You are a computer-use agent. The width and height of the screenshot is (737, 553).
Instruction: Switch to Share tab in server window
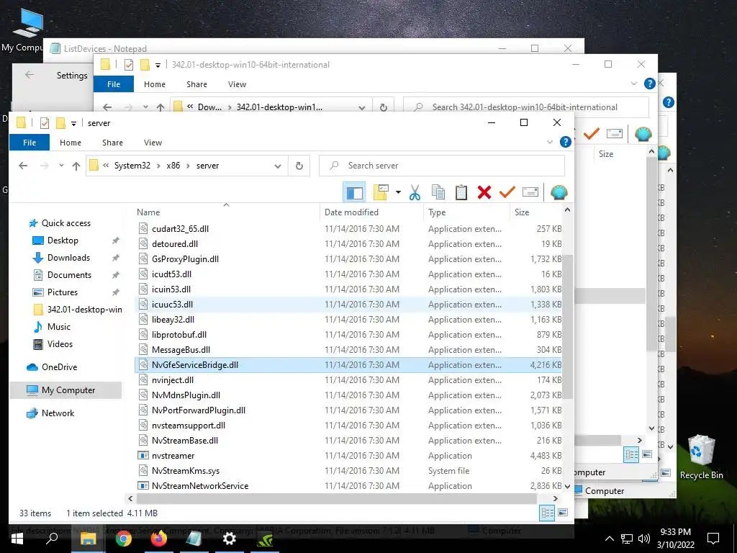click(x=112, y=143)
